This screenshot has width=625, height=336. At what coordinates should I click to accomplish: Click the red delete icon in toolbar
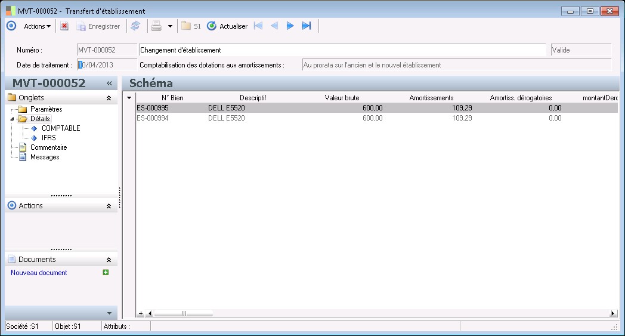(64, 26)
